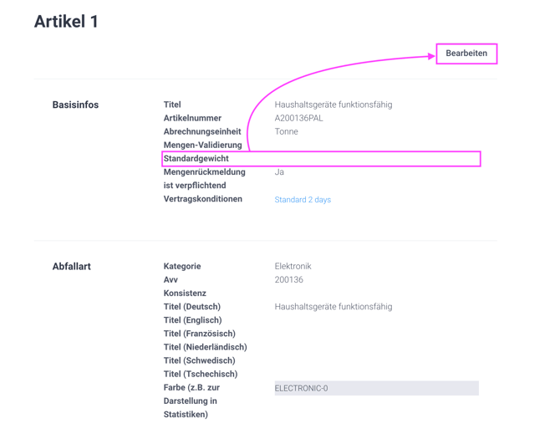Open the Standard 2 days link
The width and height of the screenshot is (560, 439).
point(303,199)
